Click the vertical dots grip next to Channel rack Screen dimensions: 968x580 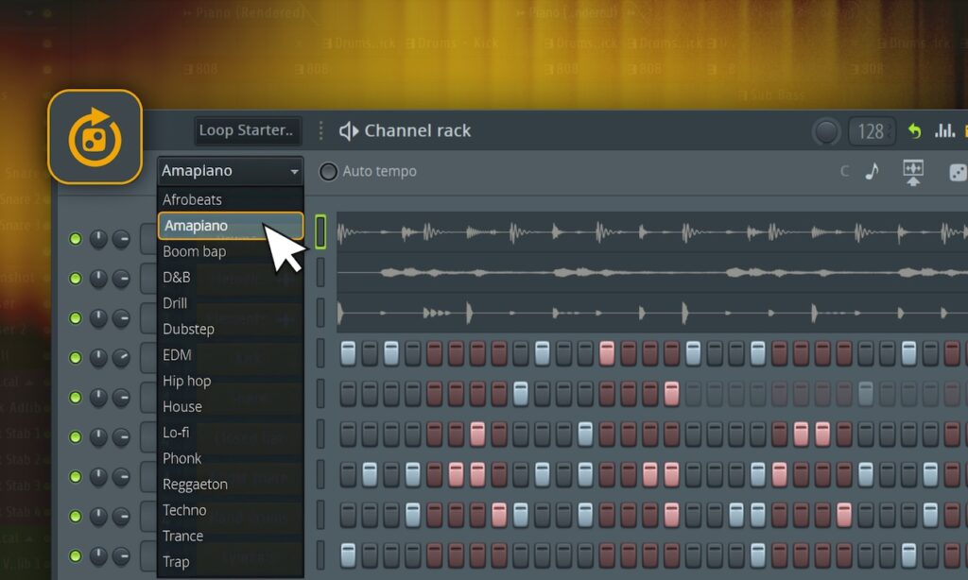click(x=320, y=130)
